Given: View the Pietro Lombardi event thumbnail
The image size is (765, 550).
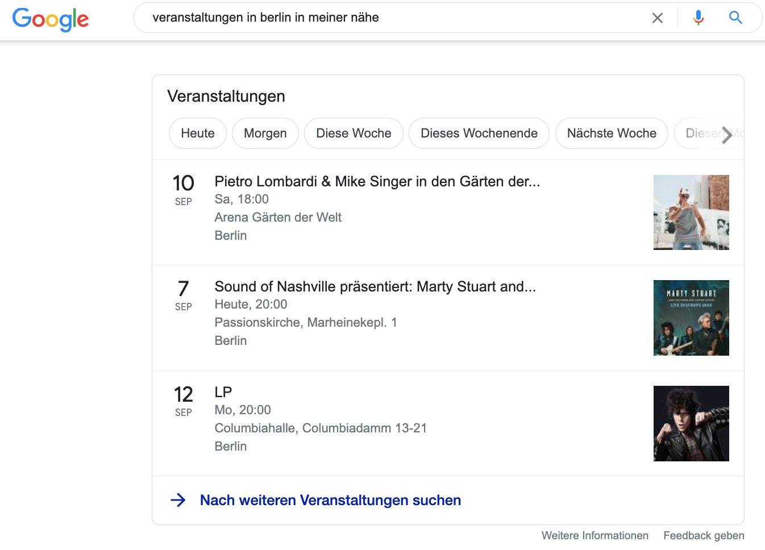Looking at the screenshot, I should coord(691,213).
